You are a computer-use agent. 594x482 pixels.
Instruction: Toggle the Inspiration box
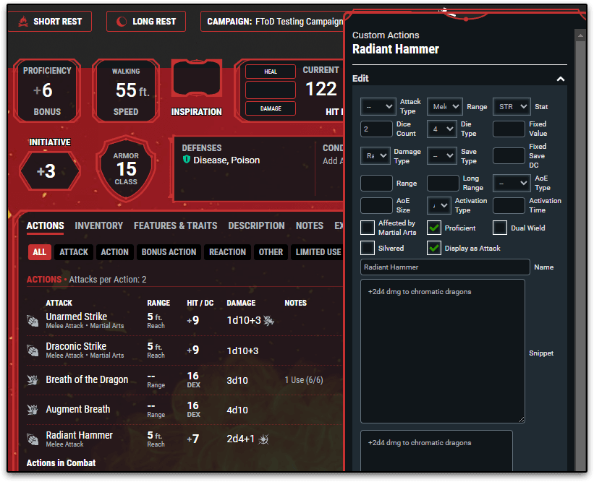pyautogui.click(x=197, y=79)
